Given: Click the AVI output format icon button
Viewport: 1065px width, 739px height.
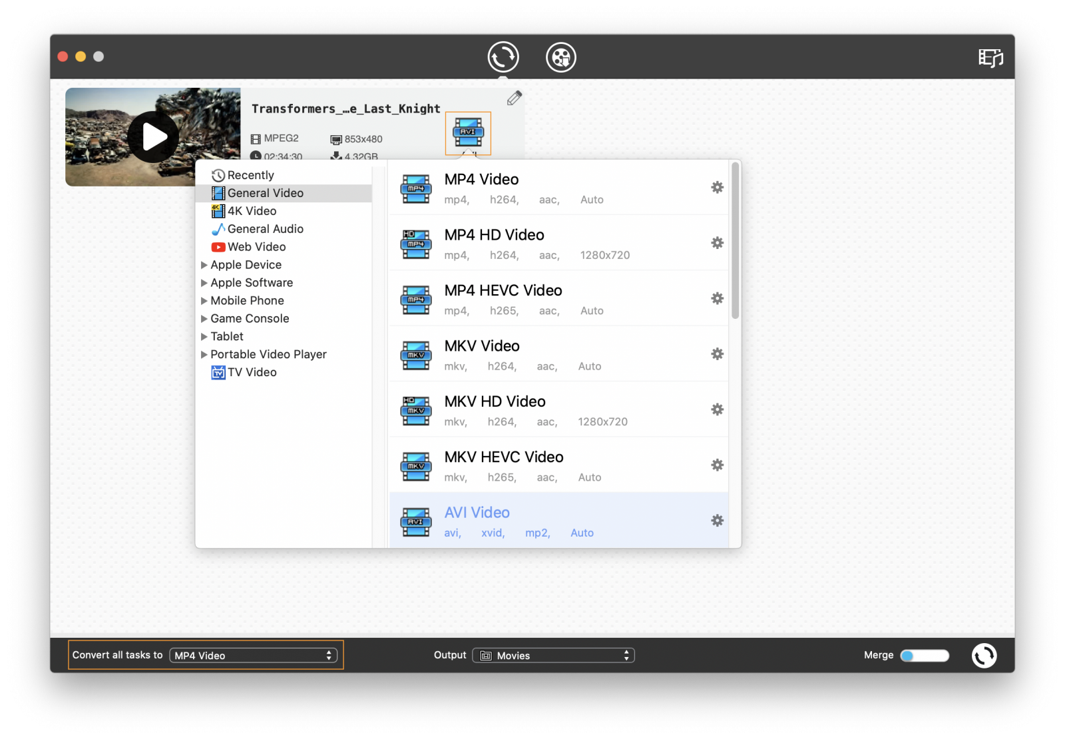Looking at the screenshot, I should coord(468,133).
